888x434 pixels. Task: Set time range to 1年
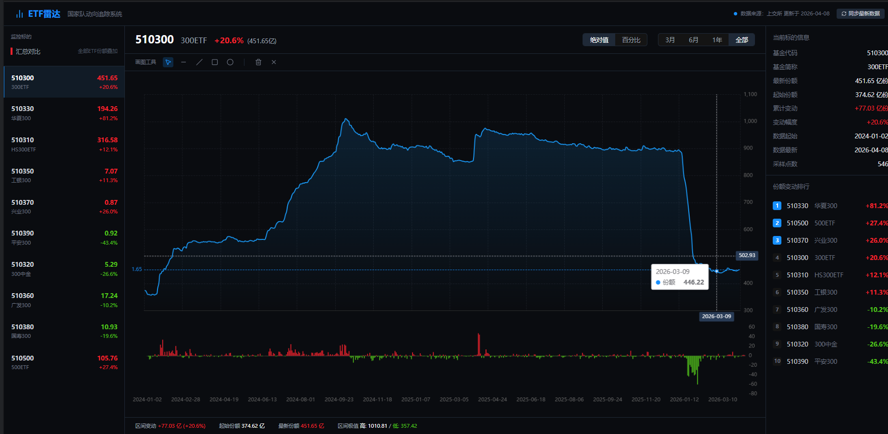click(717, 40)
